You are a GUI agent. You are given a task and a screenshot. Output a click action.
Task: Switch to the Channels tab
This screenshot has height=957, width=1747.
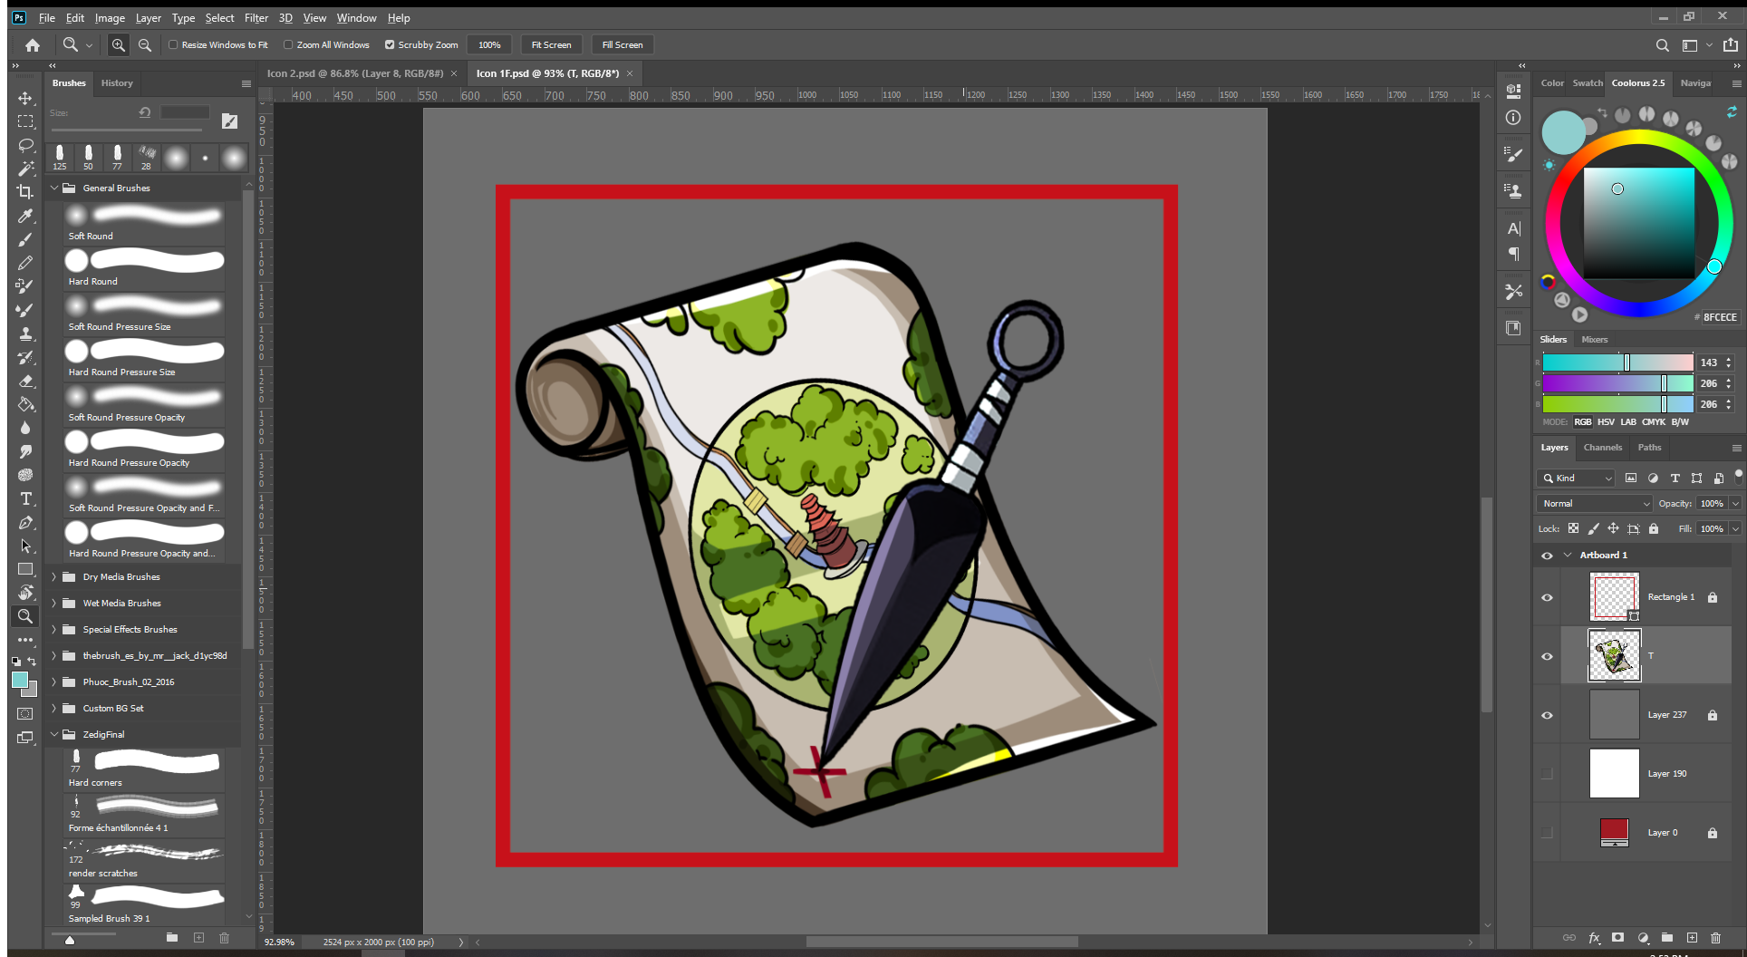(x=1602, y=447)
